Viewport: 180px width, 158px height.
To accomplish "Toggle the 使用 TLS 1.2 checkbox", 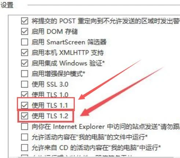I will 25,116.
